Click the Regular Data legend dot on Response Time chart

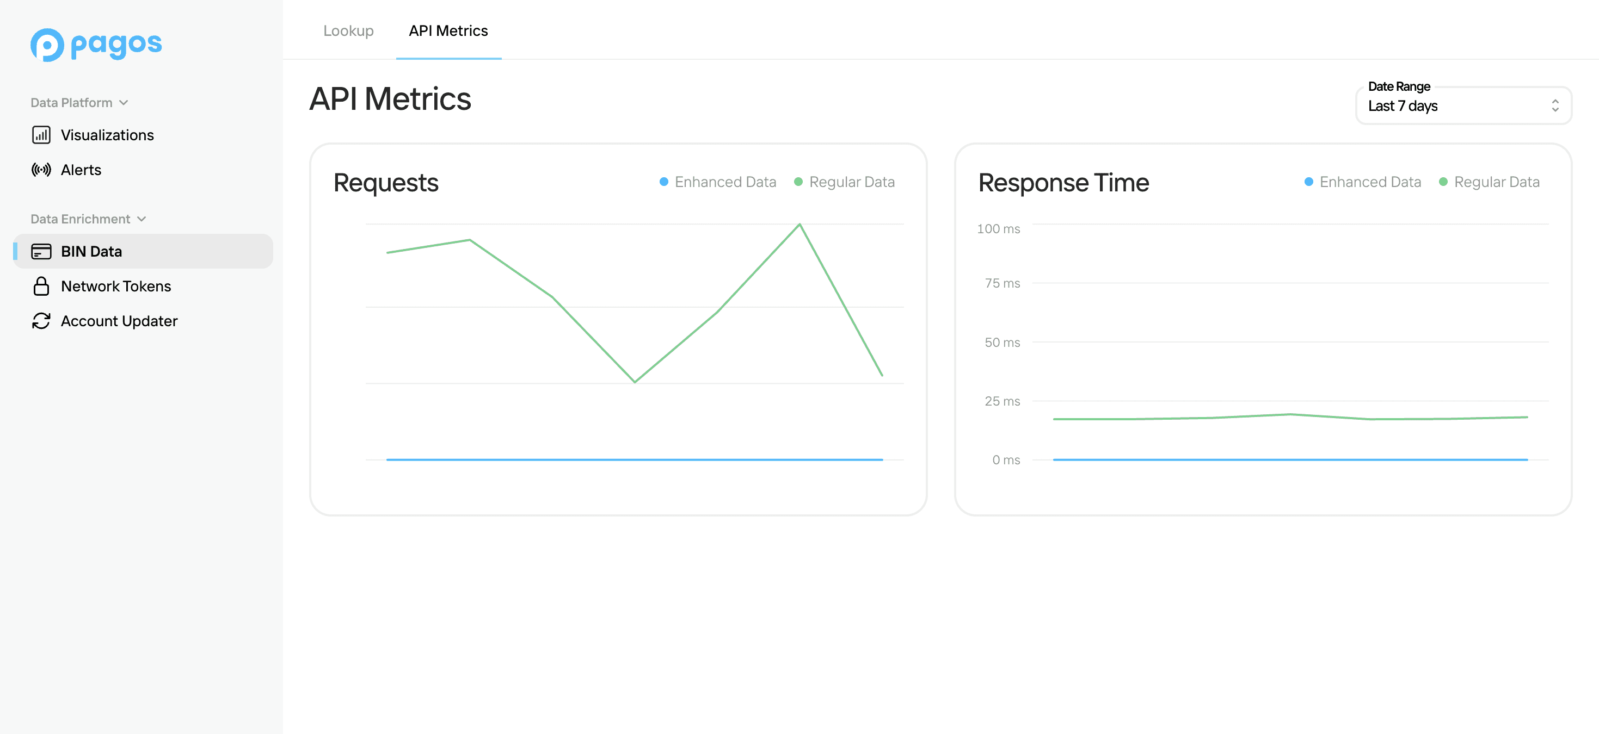[1443, 182]
